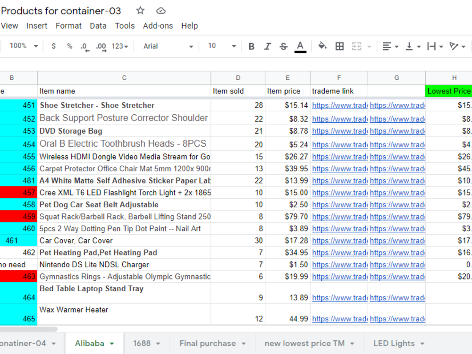The image size is (472, 354).
Task: Open font size 10 dropdown
Action: (x=221, y=46)
